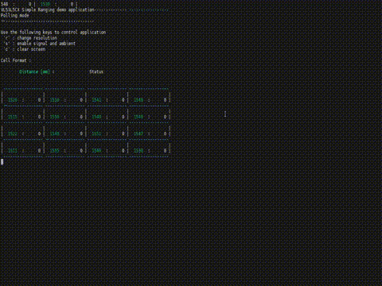The height and width of the screenshot is (286, 382).
Task: Click the 'Status' label
Action: click(96, 71)
